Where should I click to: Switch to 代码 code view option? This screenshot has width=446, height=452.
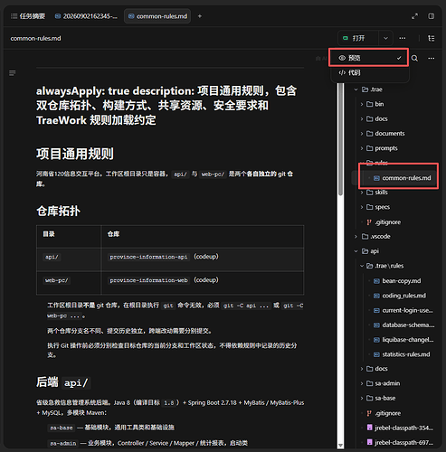369,72
